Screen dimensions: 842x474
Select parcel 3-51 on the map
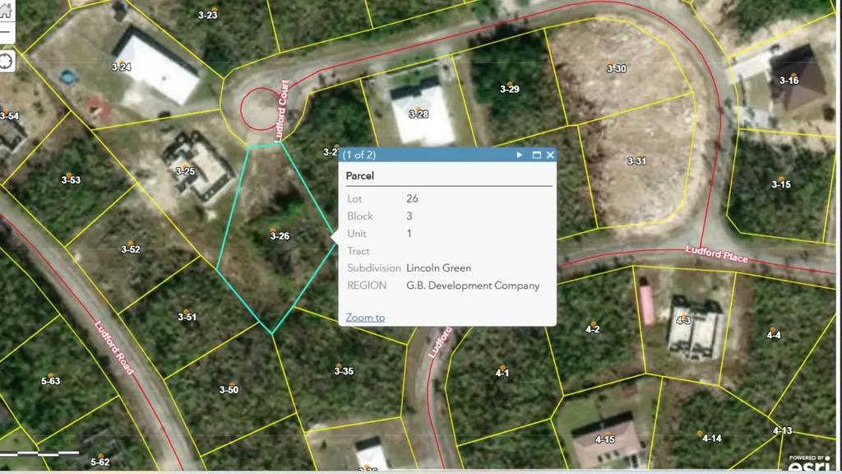pyautogui.click(x=187, y=317)
